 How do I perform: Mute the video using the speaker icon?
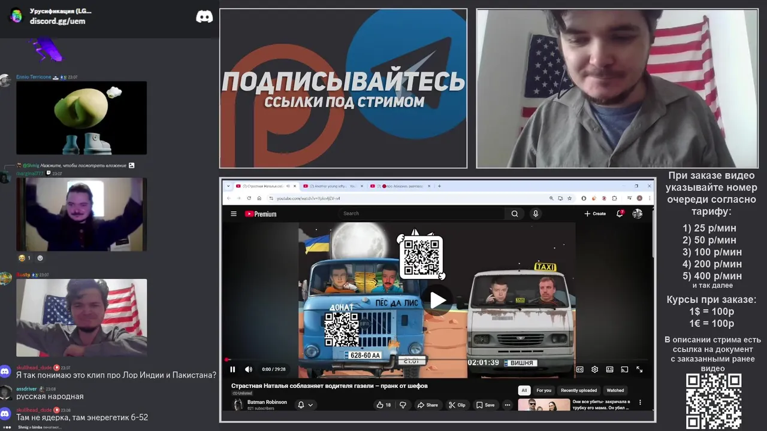click(249, 369)
